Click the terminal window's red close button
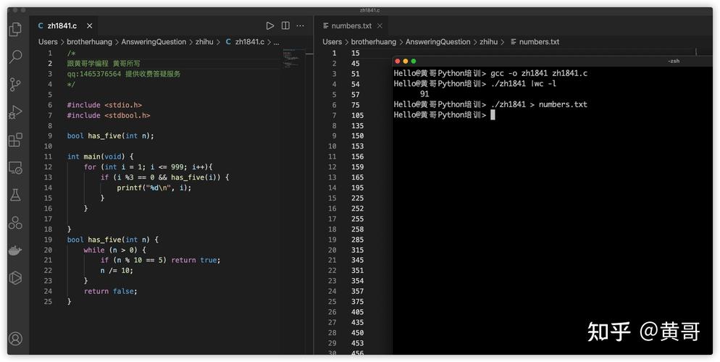Image resolution: width=720 pixels, height=362 pixels. click(398, 61)
